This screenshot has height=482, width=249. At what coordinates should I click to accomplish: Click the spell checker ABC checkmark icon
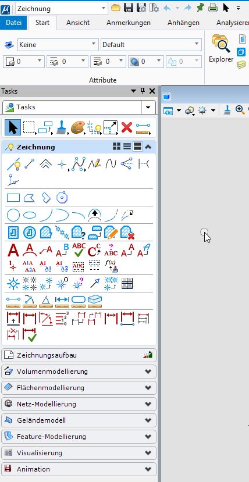pos(79,250)
